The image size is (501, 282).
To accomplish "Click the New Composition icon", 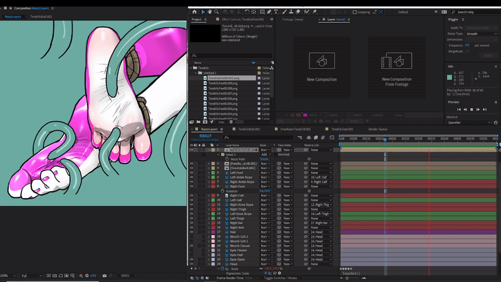I will pyautogui.click(x=321, y=61).
